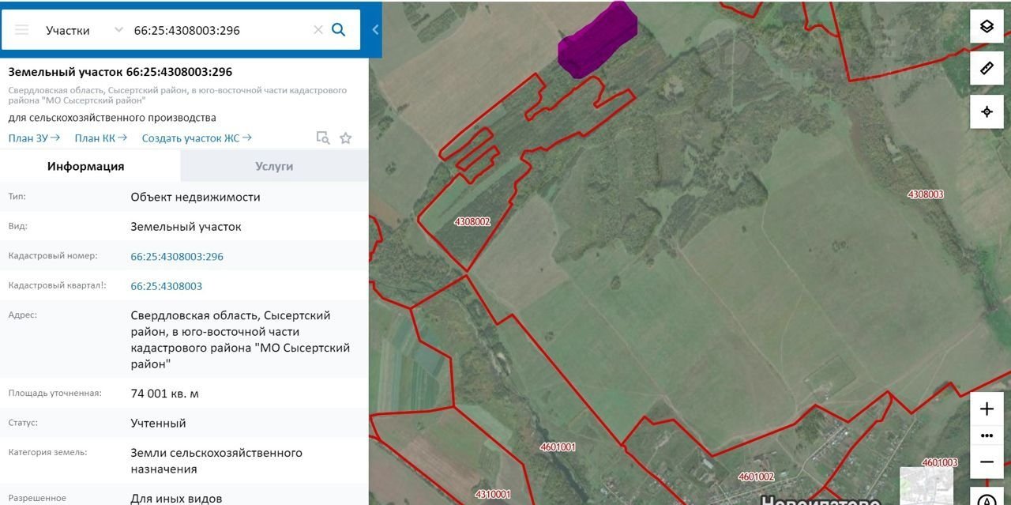Open cadastral quarter 66:25:4308003 link
The height and width of the screenshot is (505, 1011).
click(166, 286)
